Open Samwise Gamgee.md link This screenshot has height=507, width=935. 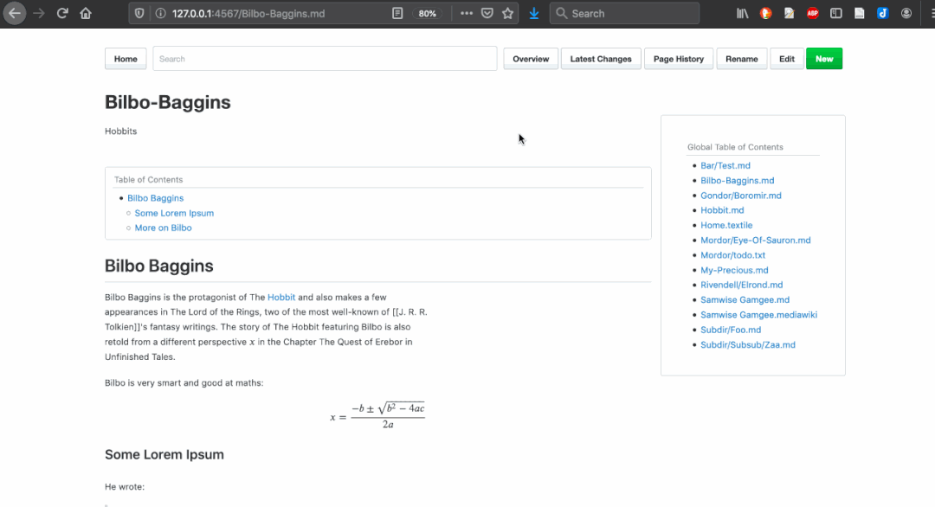click(x=745, y=299)
